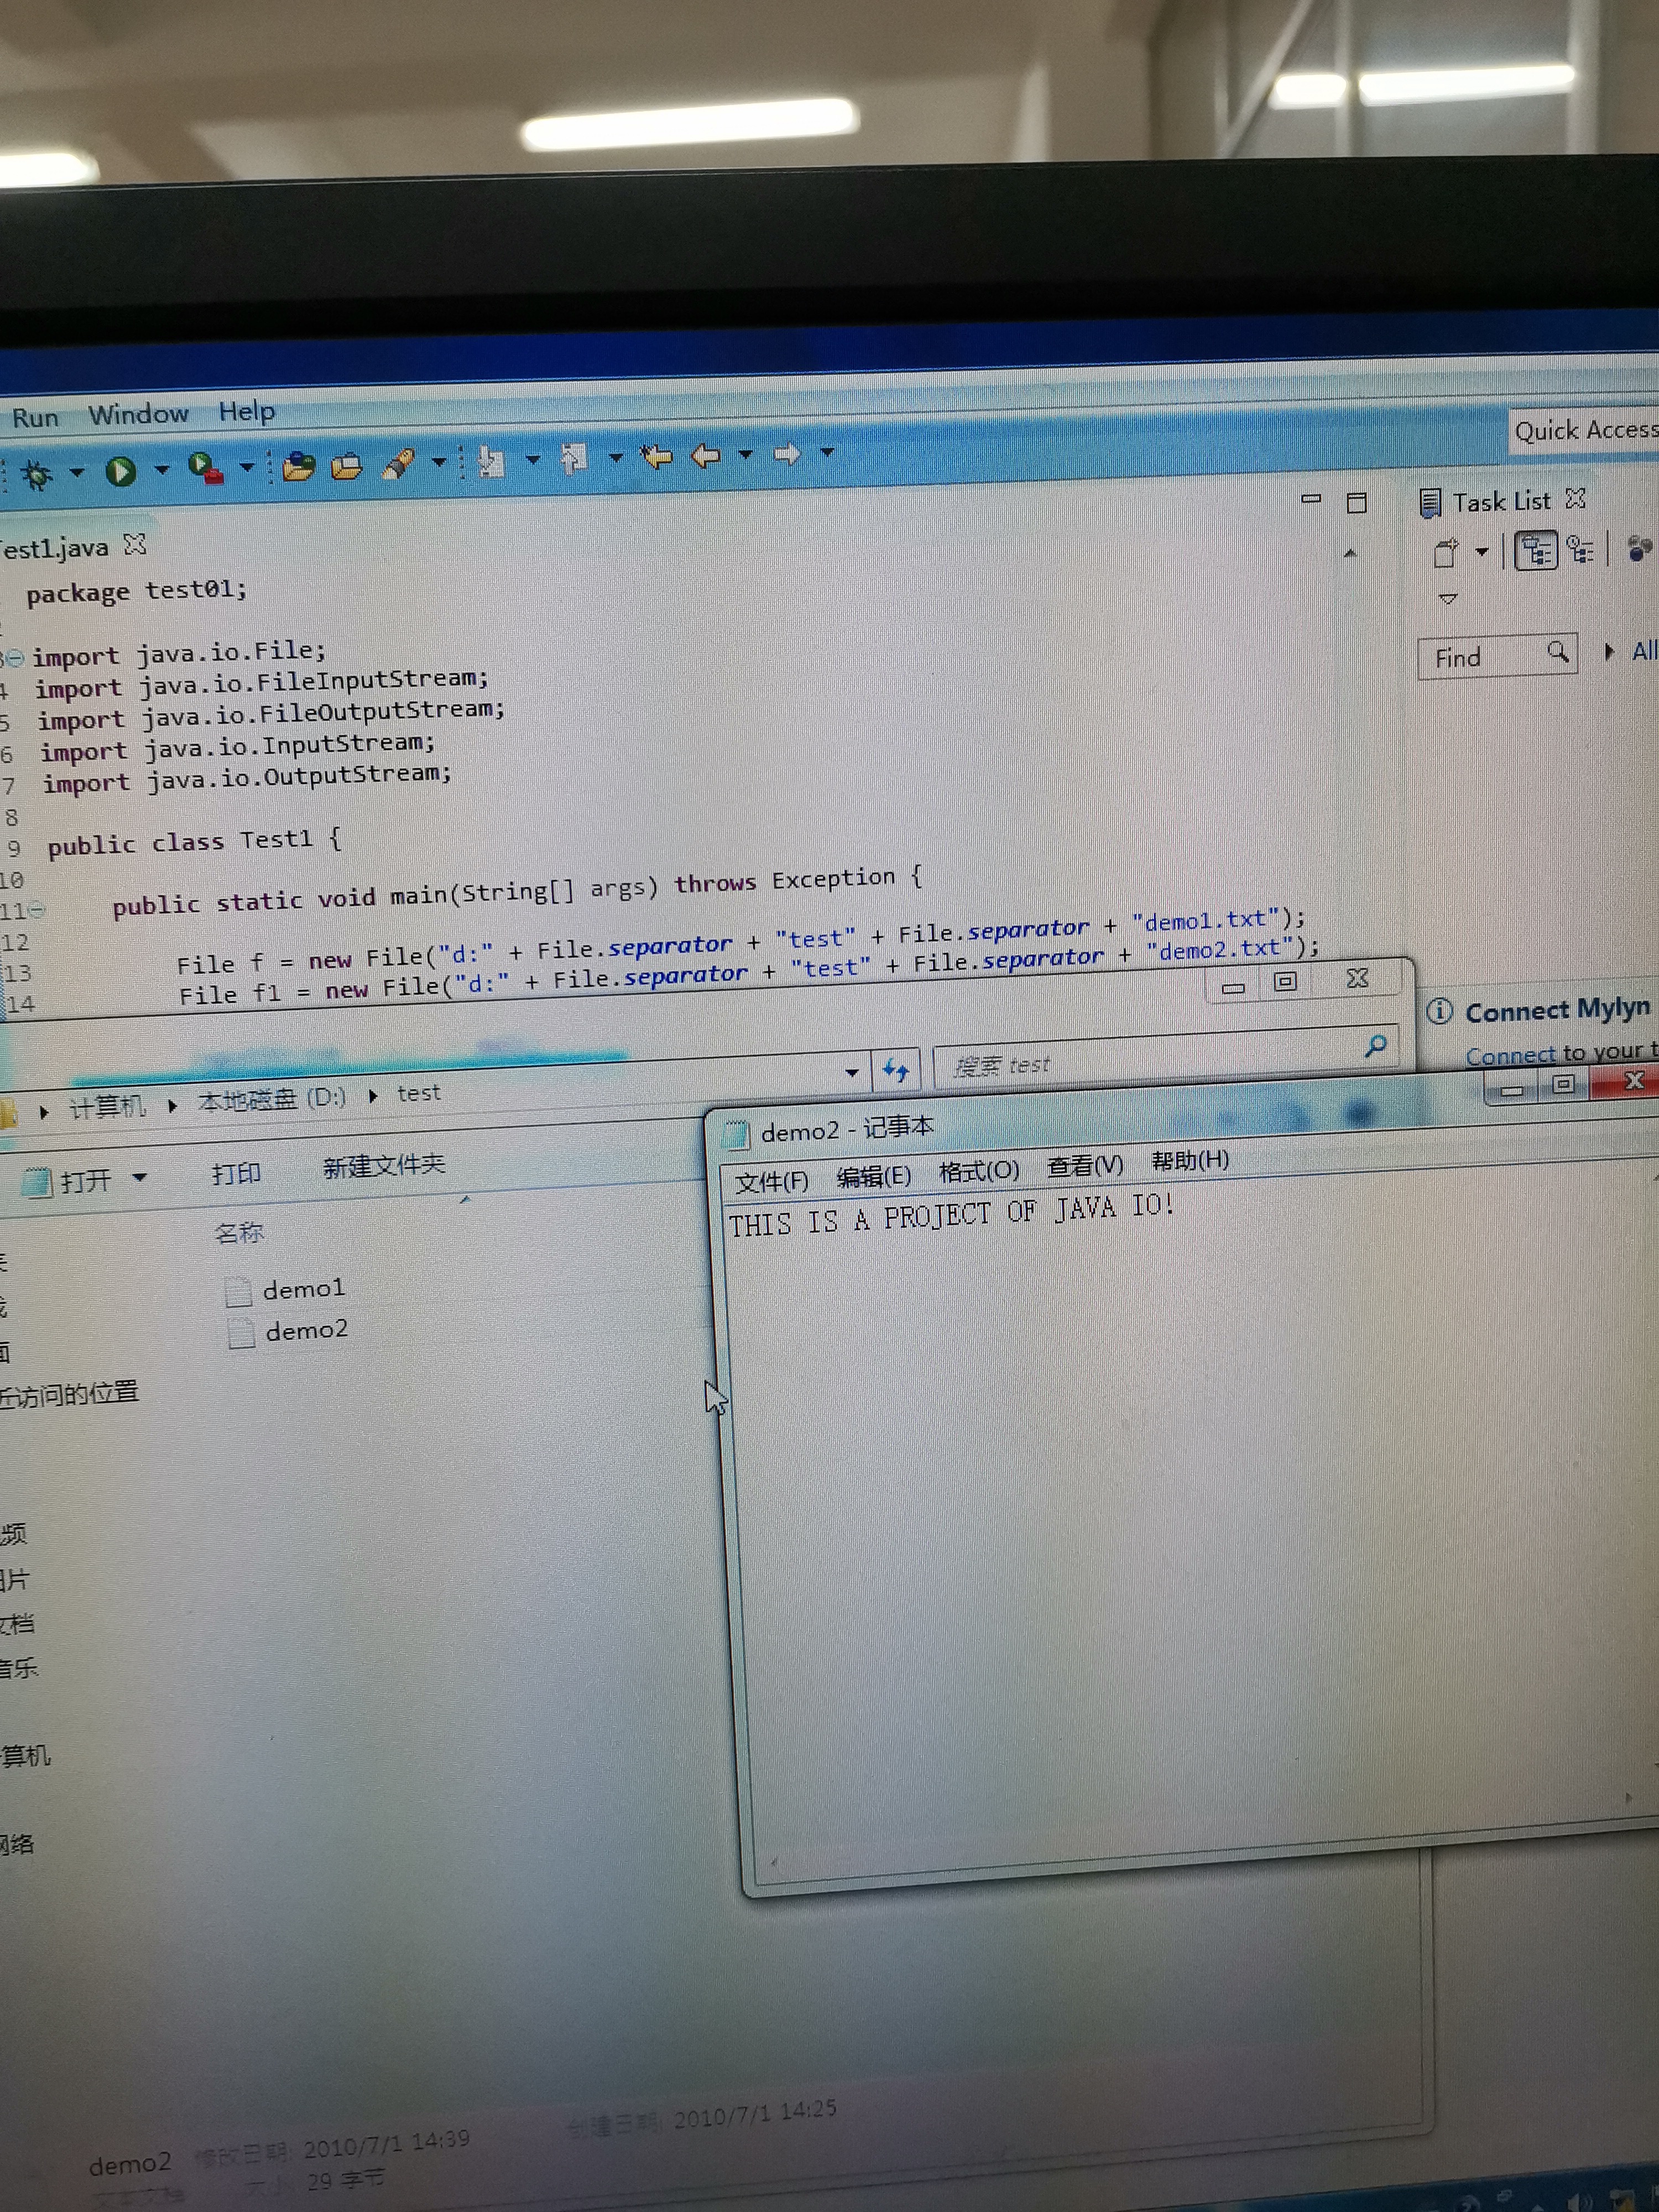Toggle the Categorized view in Task List
The image size is (1659, 2212).
[1535, 551]
